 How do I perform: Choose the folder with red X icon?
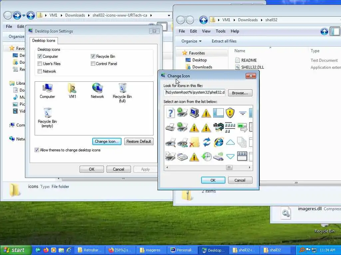point(194,142)
